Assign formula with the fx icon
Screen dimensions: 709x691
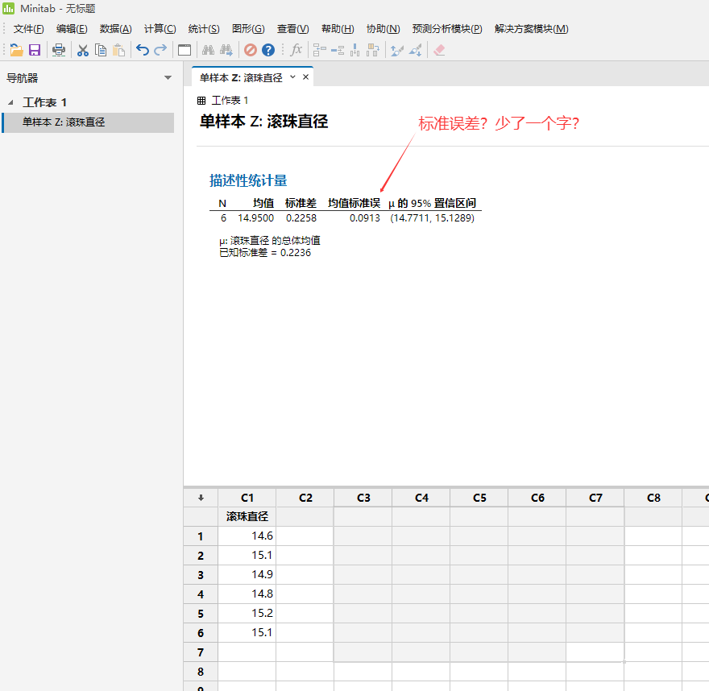pos(296,50)
